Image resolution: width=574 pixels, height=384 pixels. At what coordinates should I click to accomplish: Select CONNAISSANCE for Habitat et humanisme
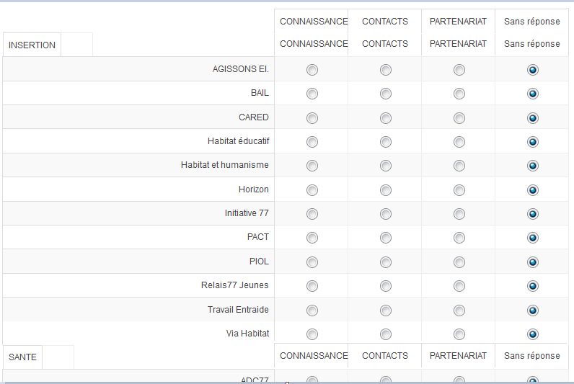click(x=312, y=166)
